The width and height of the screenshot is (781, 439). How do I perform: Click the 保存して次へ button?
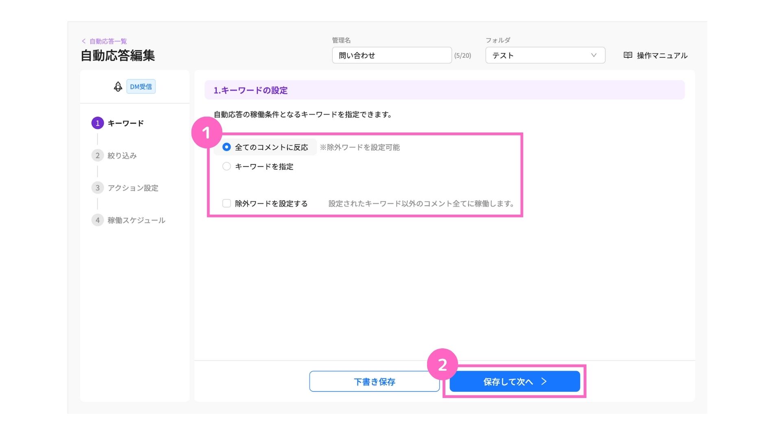coord(515,381)
